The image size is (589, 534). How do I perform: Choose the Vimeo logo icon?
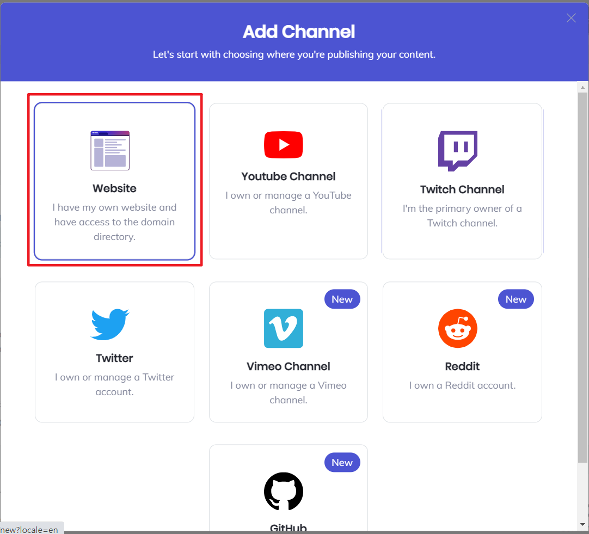tap(283, 328)
